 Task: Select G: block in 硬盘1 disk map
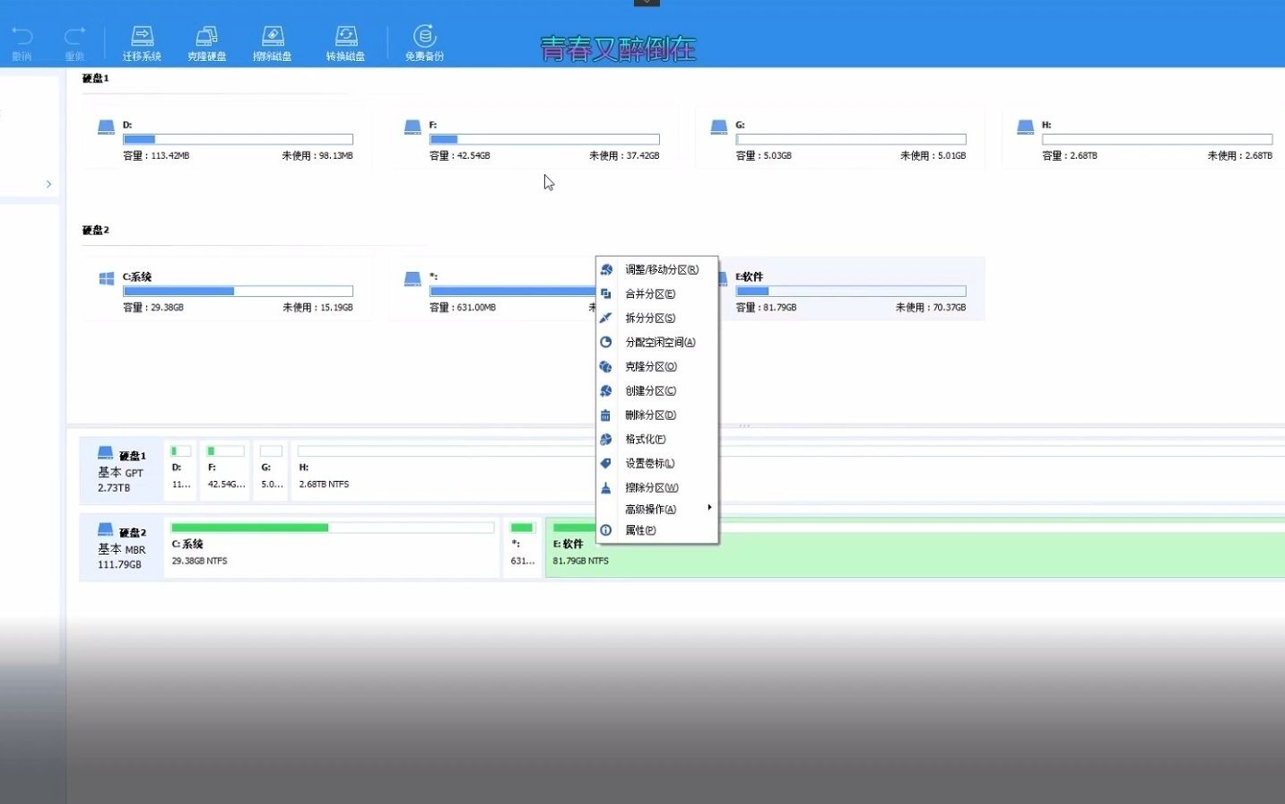(x=272, y=470)
